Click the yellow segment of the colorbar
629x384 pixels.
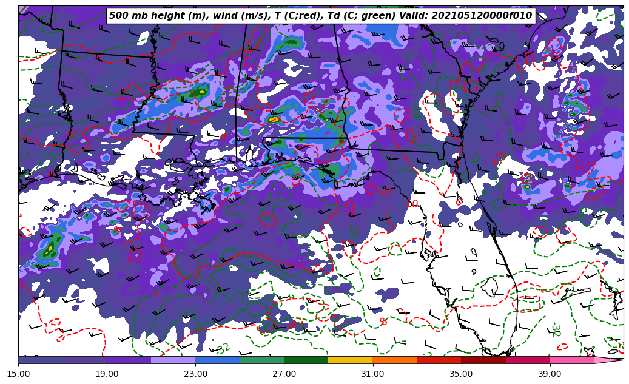click(x=350, y=360)
